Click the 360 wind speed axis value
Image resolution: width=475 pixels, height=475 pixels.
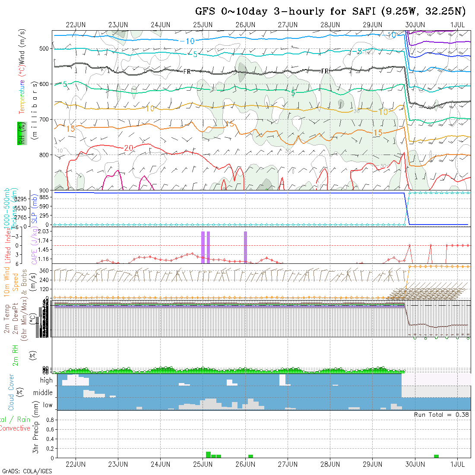[44, 270]
